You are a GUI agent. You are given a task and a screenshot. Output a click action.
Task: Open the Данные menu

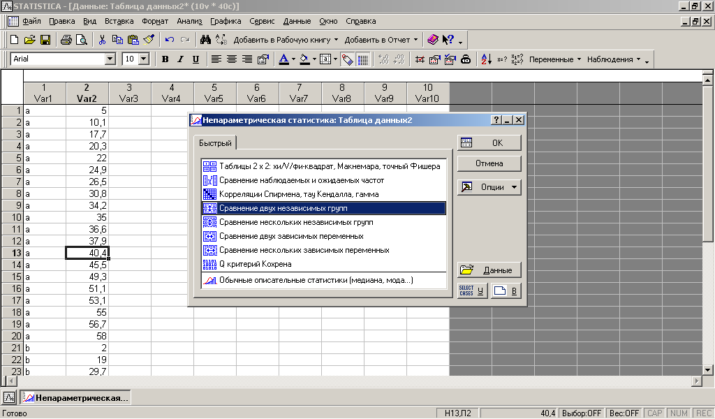[x=297, y=21]
